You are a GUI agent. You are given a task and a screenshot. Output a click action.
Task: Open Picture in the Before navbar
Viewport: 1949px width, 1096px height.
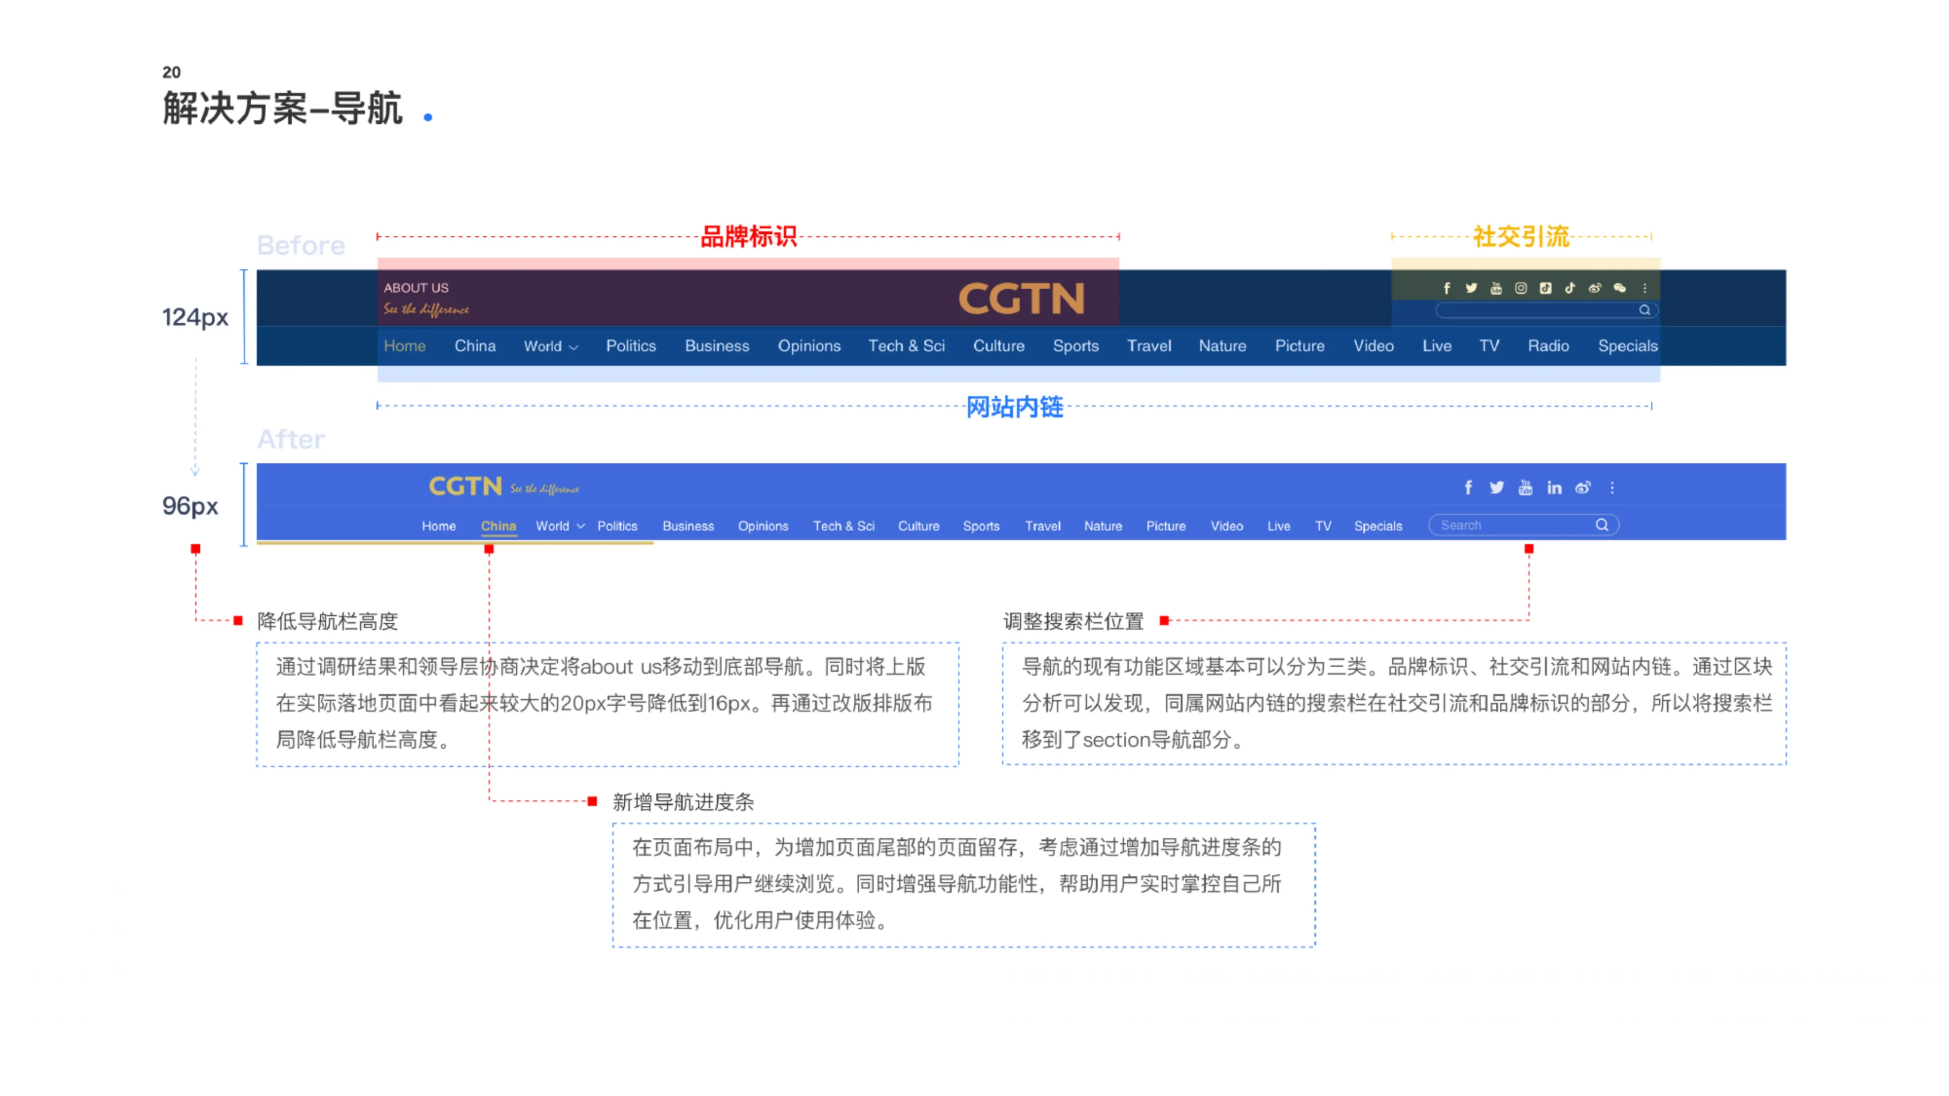pyautogui.click(x=1300, y=346)
